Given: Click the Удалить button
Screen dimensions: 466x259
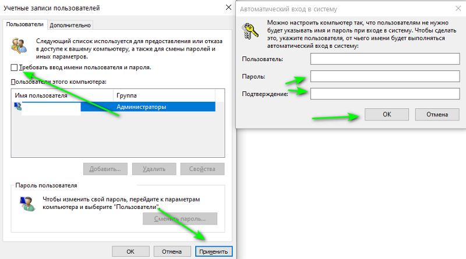Looking at the screenshot, I should 154,169.
